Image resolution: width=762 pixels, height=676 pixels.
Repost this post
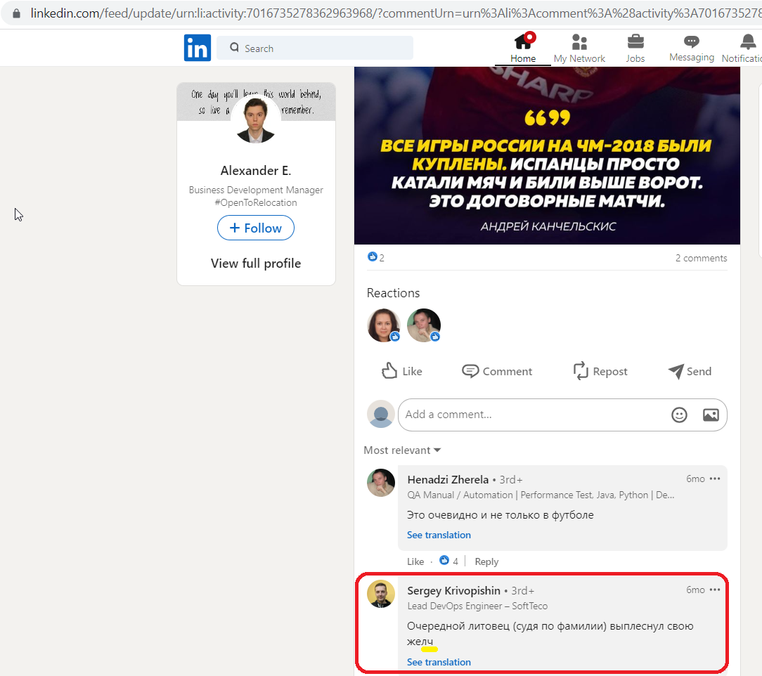tap(600, 371)
